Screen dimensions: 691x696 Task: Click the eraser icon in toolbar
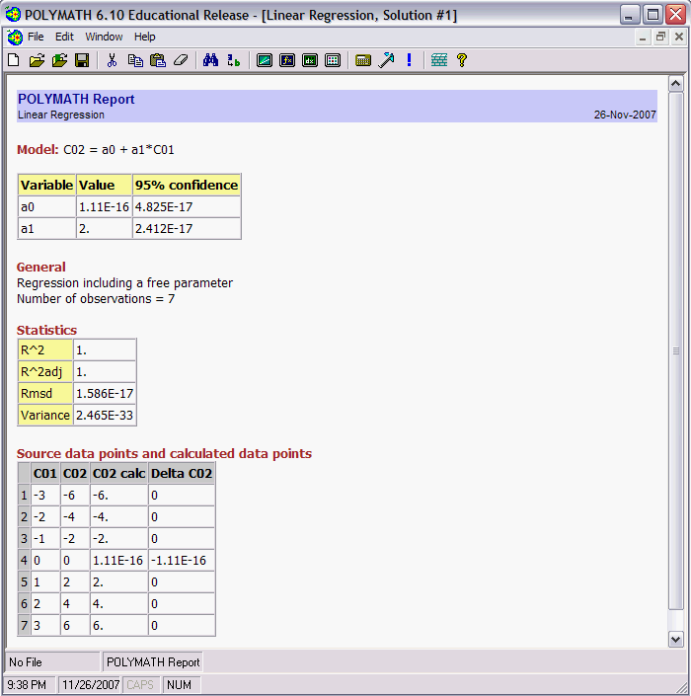180,60
